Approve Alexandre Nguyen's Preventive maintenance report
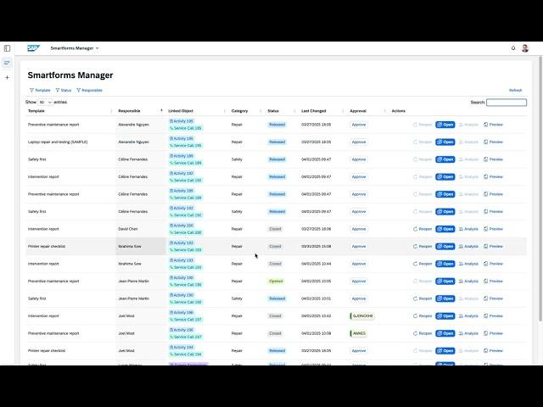Screen dimensions: 543x407 [359, 125]
